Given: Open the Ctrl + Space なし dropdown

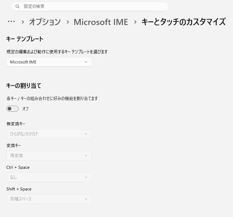Looking at the screenshot, I should tap(49, 177).
